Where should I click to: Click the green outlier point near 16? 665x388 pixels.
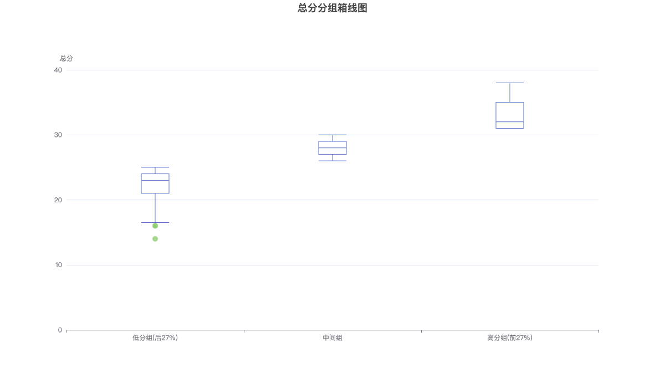pos(155,226)
